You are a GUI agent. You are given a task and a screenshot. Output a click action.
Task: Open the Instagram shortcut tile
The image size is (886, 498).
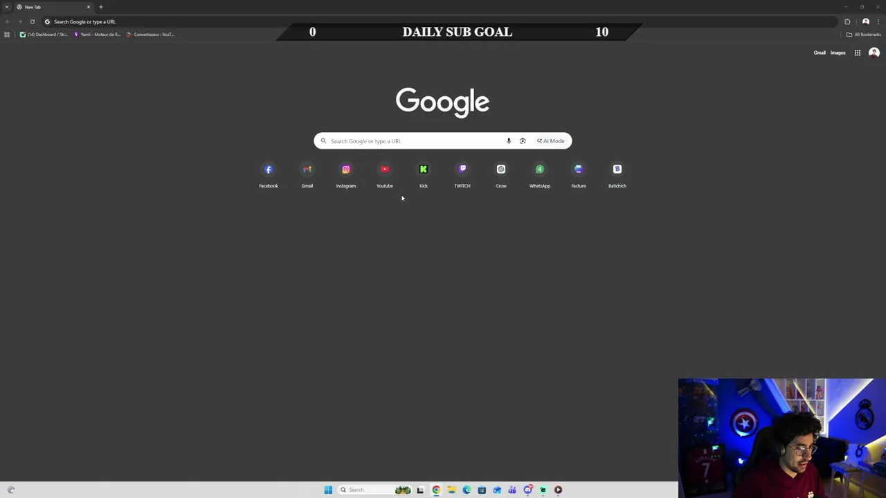[346, 174]
